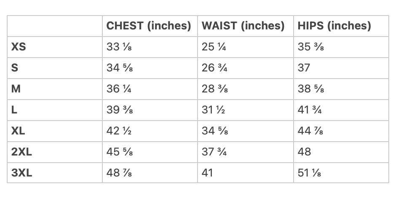The image size is (401, 216).
Task: Select the XL size row label
Action: pyautogui.click(x=19, y=131)
